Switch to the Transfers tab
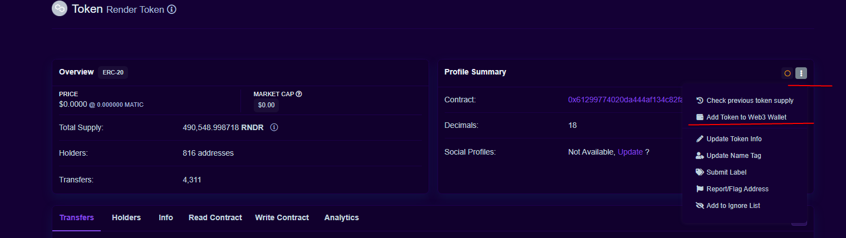Screen dimensions: 846x238 point(77,218)
